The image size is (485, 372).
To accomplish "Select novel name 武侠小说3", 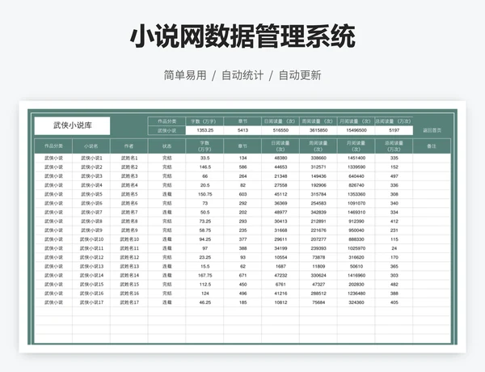I will click(x=91, y=176).
